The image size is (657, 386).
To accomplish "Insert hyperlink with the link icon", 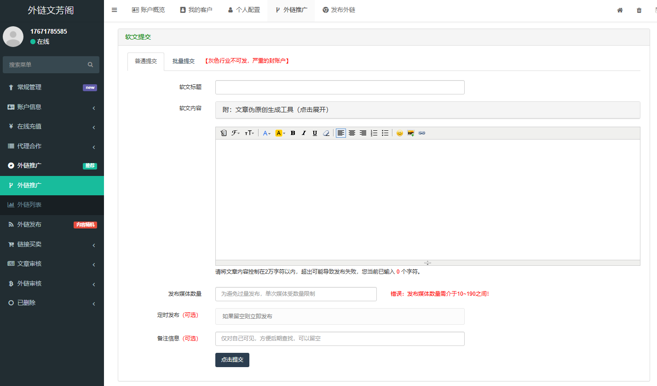I will pyautogui.click(x=422, y=133).
